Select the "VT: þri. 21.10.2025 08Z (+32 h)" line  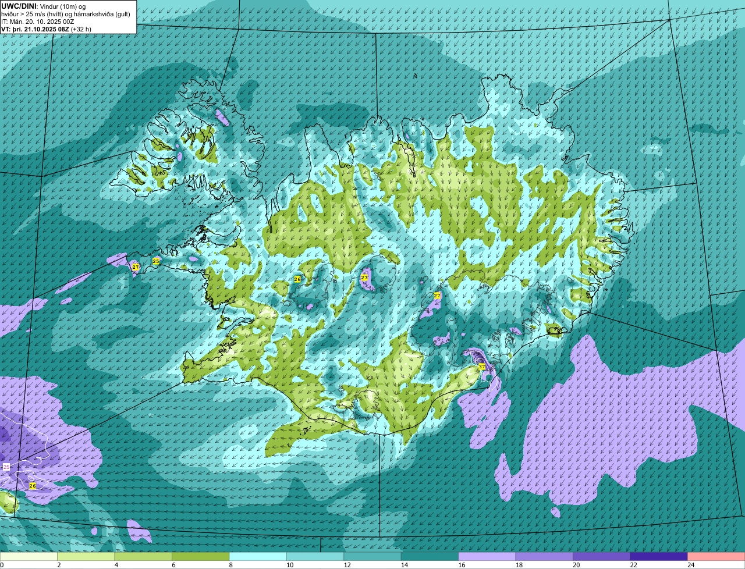tap(47, 29)
